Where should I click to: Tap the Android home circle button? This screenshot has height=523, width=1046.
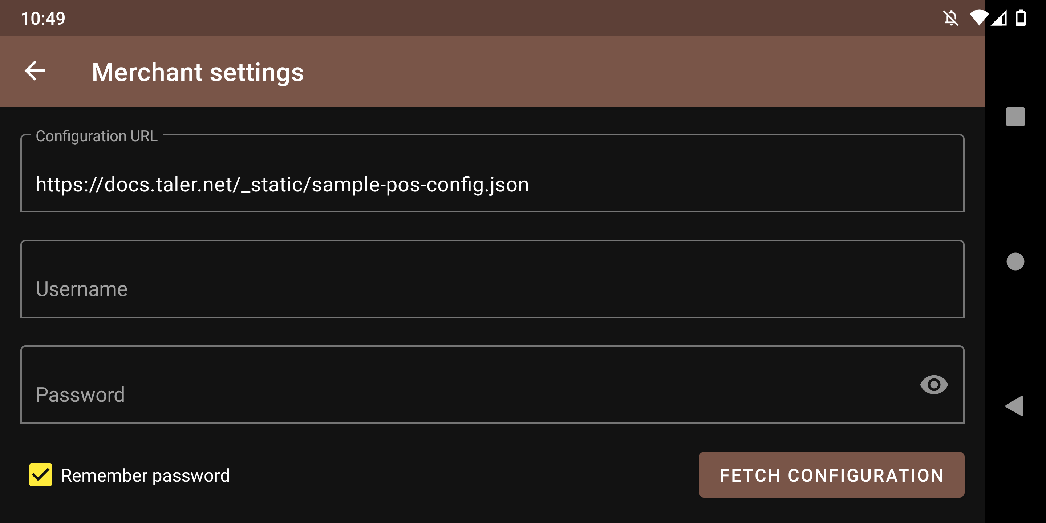click(1015, 261)
